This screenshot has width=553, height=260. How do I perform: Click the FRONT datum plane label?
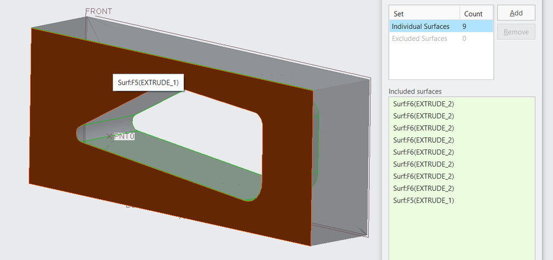click(99, 12)
